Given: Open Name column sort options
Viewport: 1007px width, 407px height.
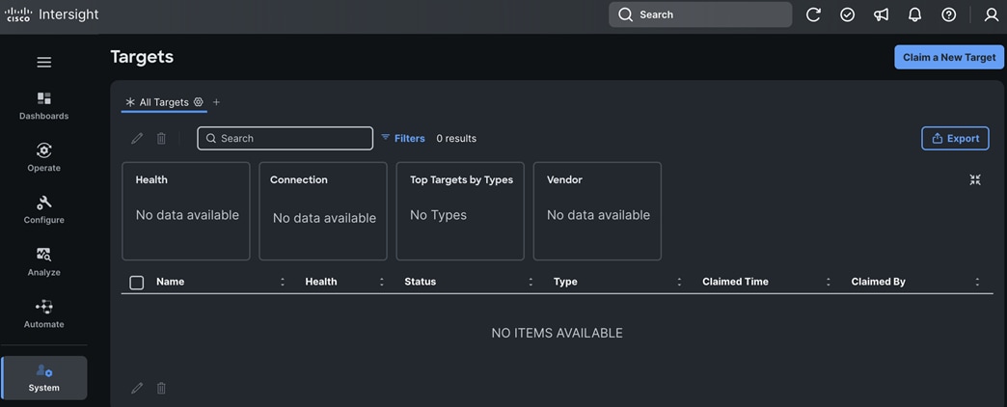Looking at the screenshot, I should (283, 282).
